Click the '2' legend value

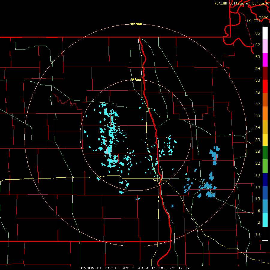pos(259,223)
